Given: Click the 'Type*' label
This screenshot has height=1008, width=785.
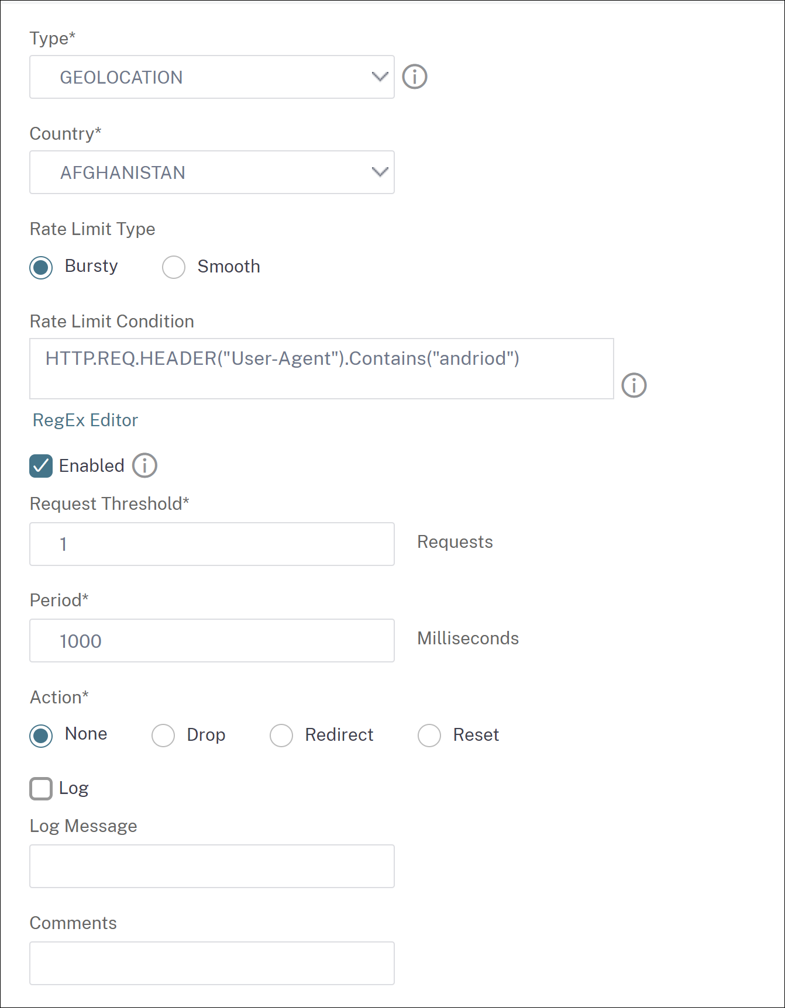Looking at the screenshot, I should 53,39.
